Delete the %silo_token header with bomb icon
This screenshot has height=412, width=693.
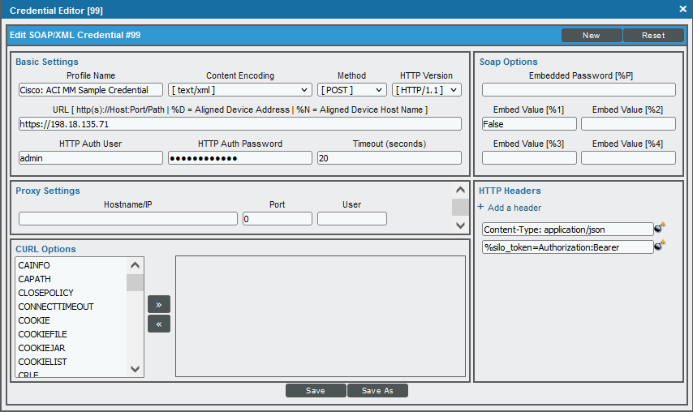click(x=660, y=245)
